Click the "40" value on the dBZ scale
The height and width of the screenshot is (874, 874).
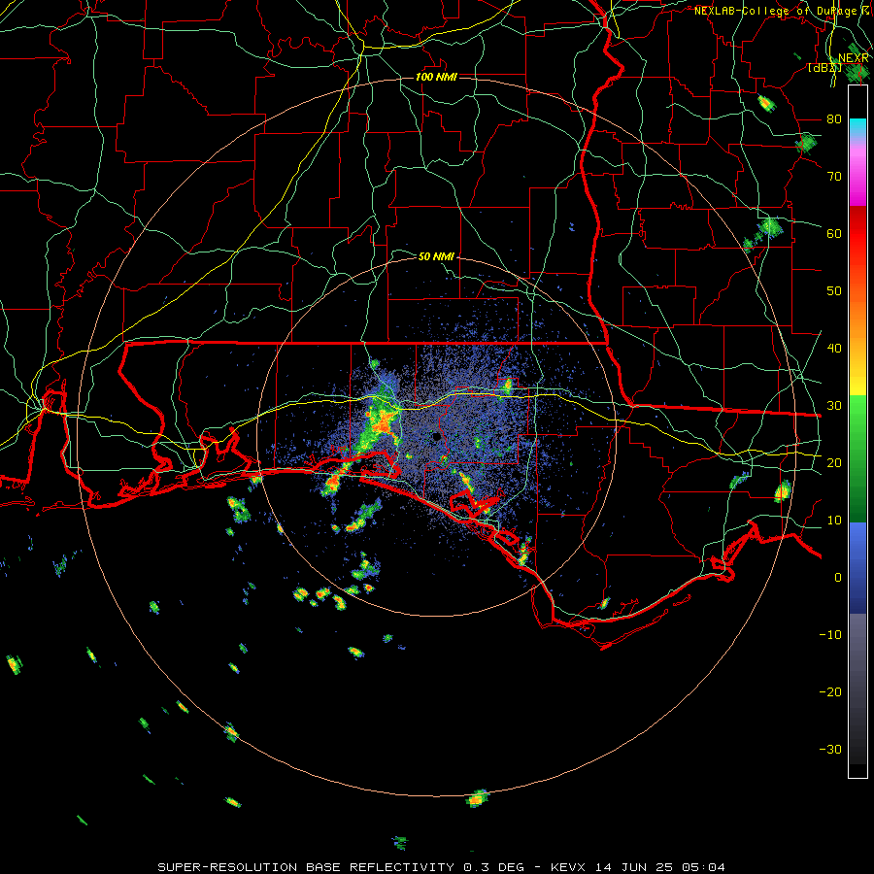[834, 349]
